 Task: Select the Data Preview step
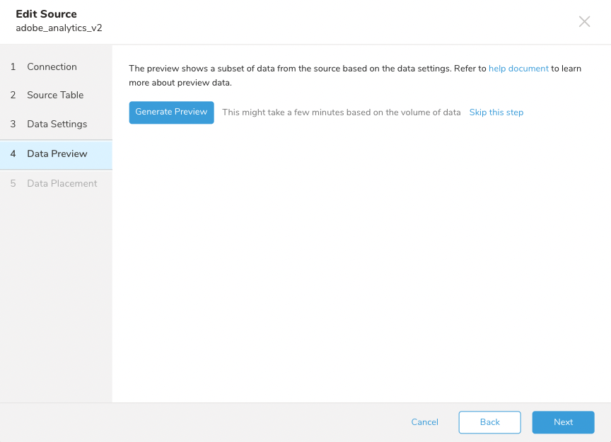(x=57, y=153)
